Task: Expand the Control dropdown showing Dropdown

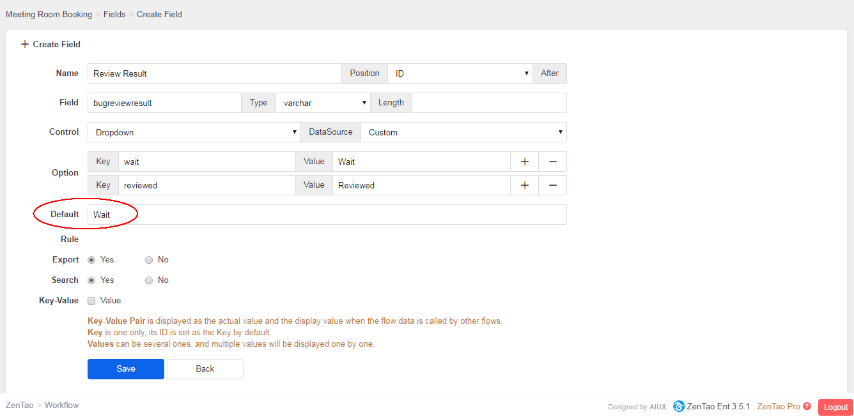Action: pos(194,132)
